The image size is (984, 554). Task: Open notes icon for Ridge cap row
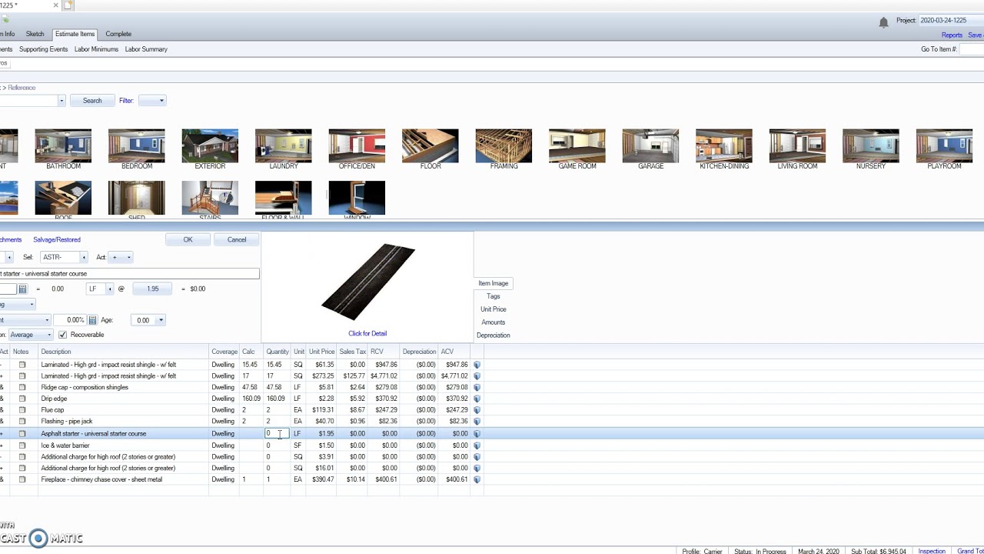(x=22, y=387)
